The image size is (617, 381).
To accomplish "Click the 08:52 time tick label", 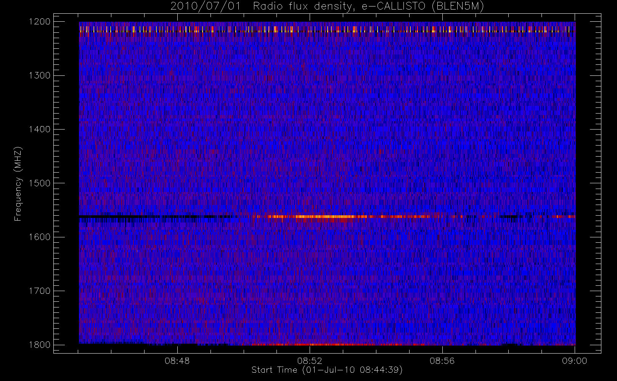I will point(310,361).
